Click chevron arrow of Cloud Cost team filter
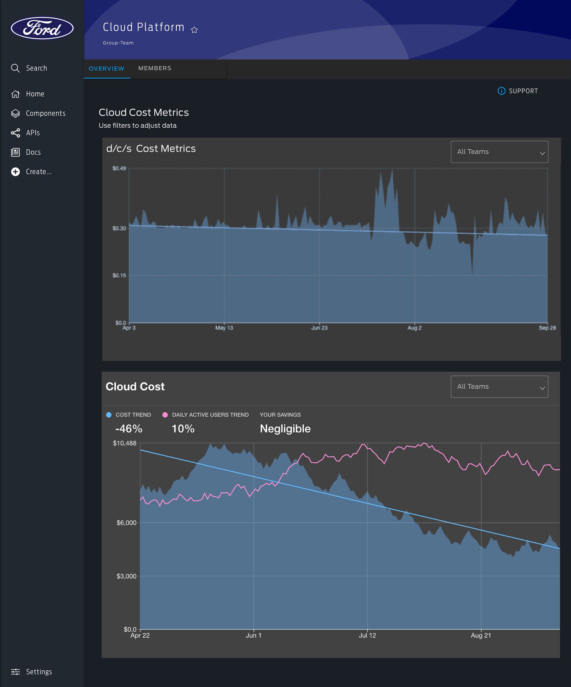Screen dimensions: 571x687 [x=542, y=388]
